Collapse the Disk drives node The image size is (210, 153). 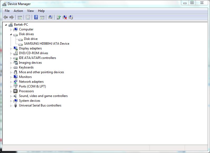coord(11,34)
